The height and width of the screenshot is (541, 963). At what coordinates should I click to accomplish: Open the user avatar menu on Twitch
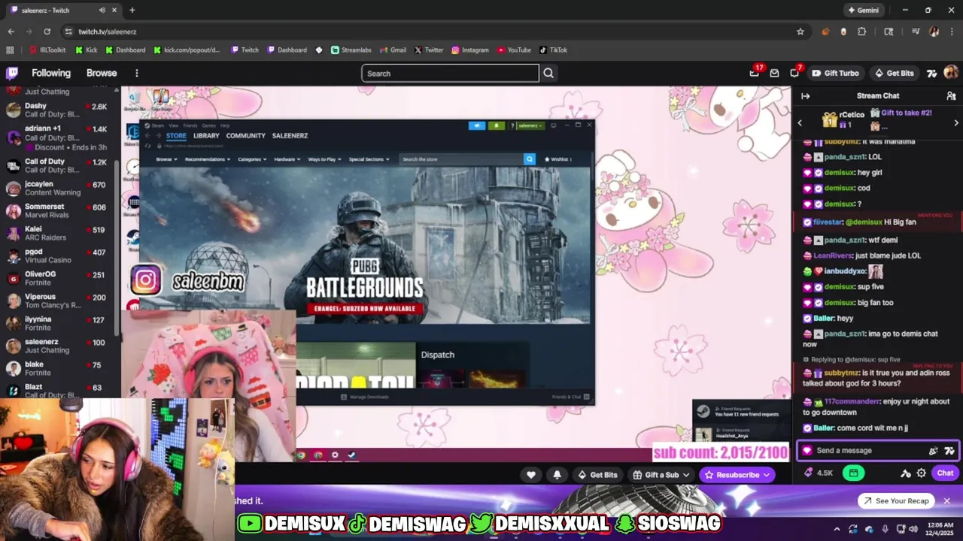tap(951, 73)
